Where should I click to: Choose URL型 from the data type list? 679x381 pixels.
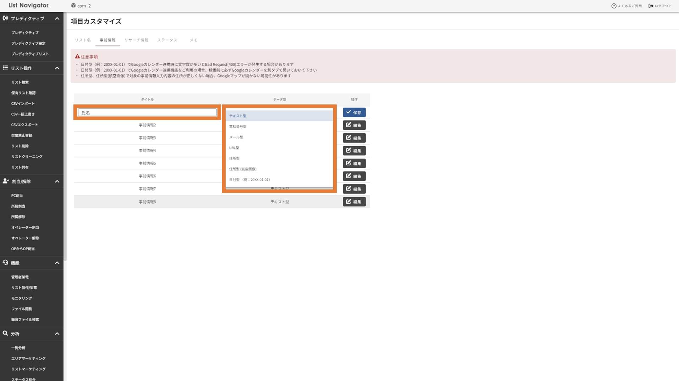(234, 148)
